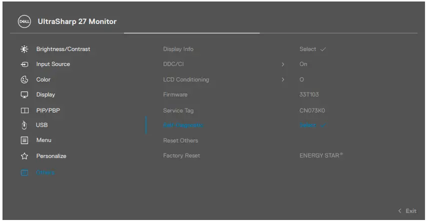
Task: Open the highlighted Others menu item
Action: click(x=45, y=172)
